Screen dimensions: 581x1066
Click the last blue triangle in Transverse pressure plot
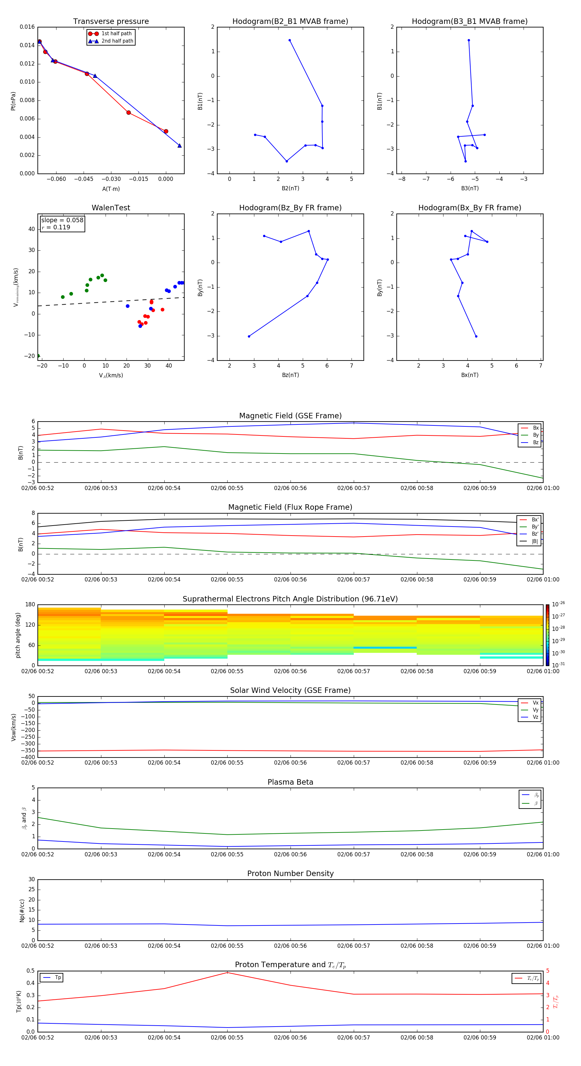pyautogui.click(x=179, y=146)
